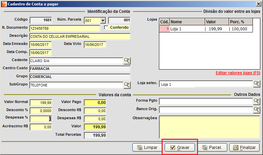Select the Descrição text field
263x155 pixels.
point(79,36)
